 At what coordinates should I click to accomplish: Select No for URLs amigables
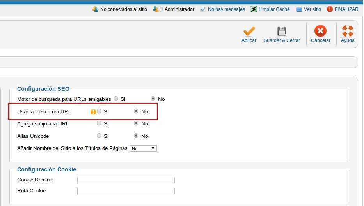(x=153, y=99)
